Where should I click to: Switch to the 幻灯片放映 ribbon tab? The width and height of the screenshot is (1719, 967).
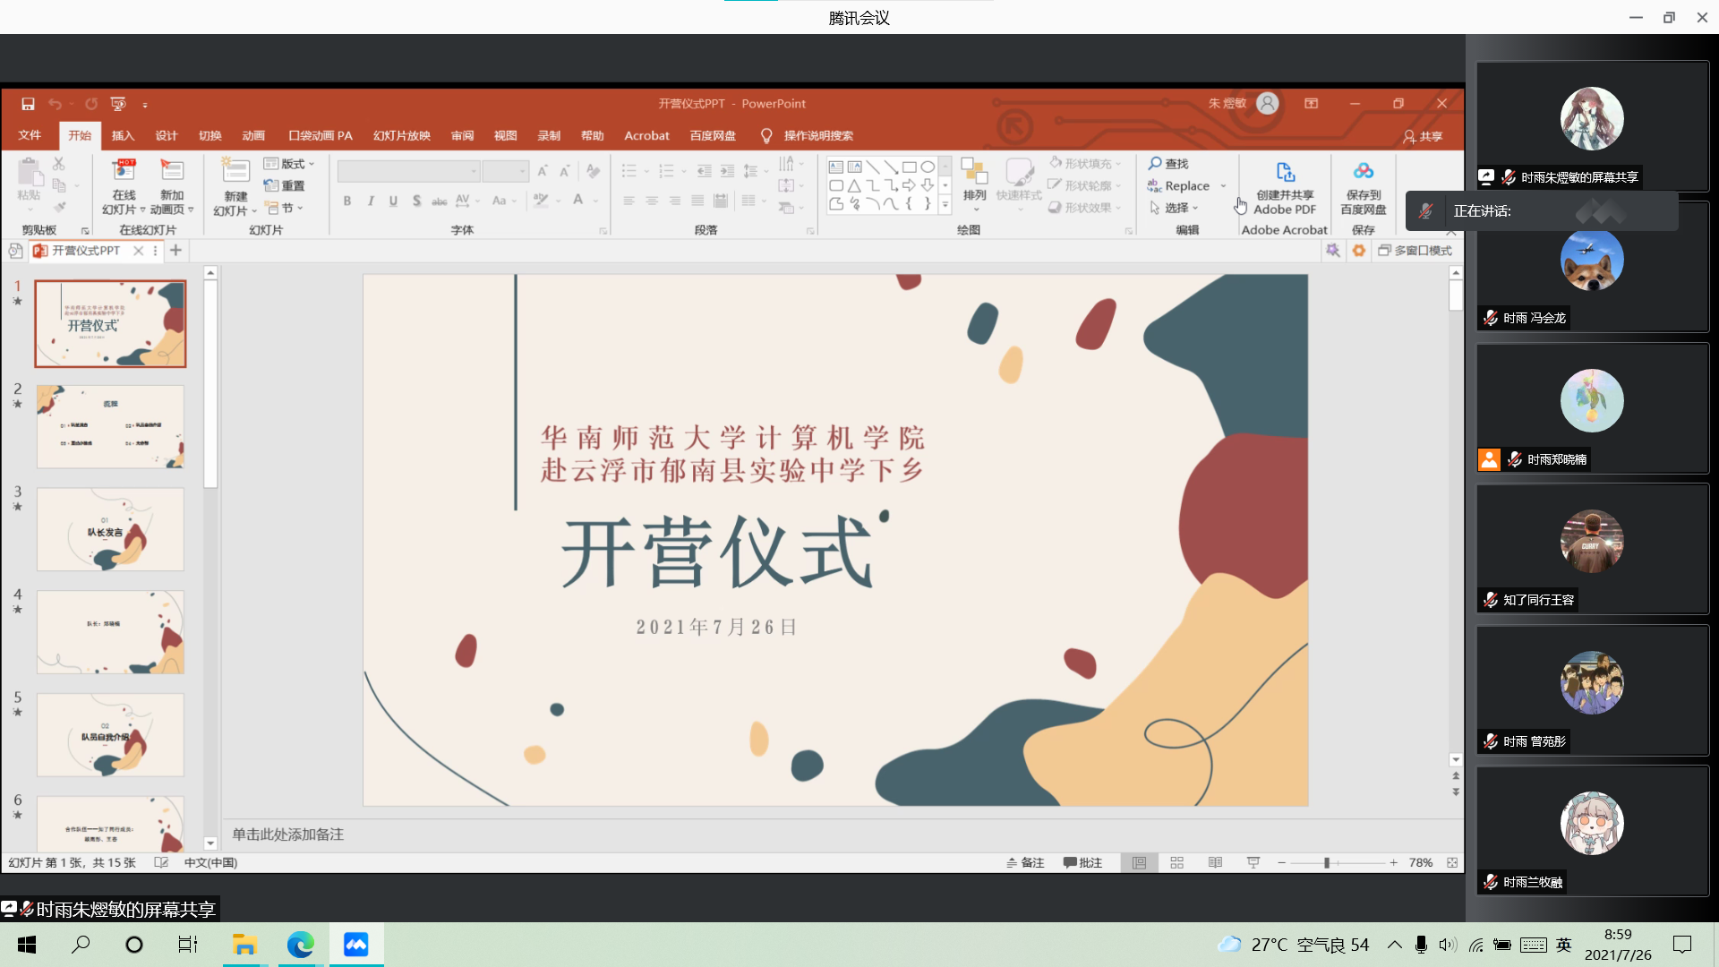[402, 135]
